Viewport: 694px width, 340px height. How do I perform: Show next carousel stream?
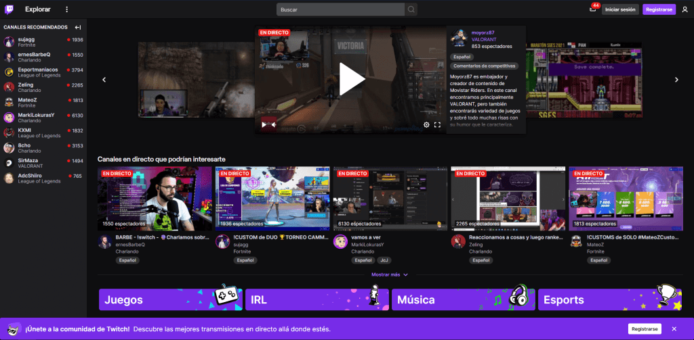coord(676,80)
